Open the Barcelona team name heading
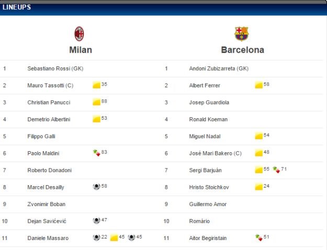327x250 pixels. point(243,50)
